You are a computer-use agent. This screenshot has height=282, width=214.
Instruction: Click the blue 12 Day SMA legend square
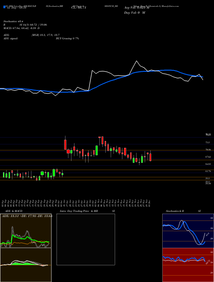point(4,7)
